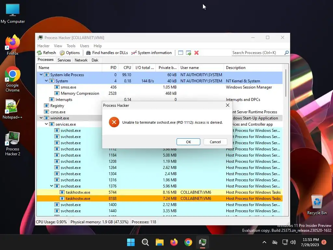The width and height of the screenshot is (333, 250).
Task: Open the Hacker menu
Action: (43, 46)
